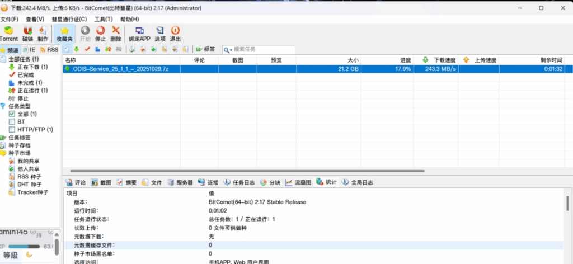
Task: Click the 标签 tag button
Action: pos(205,49)
